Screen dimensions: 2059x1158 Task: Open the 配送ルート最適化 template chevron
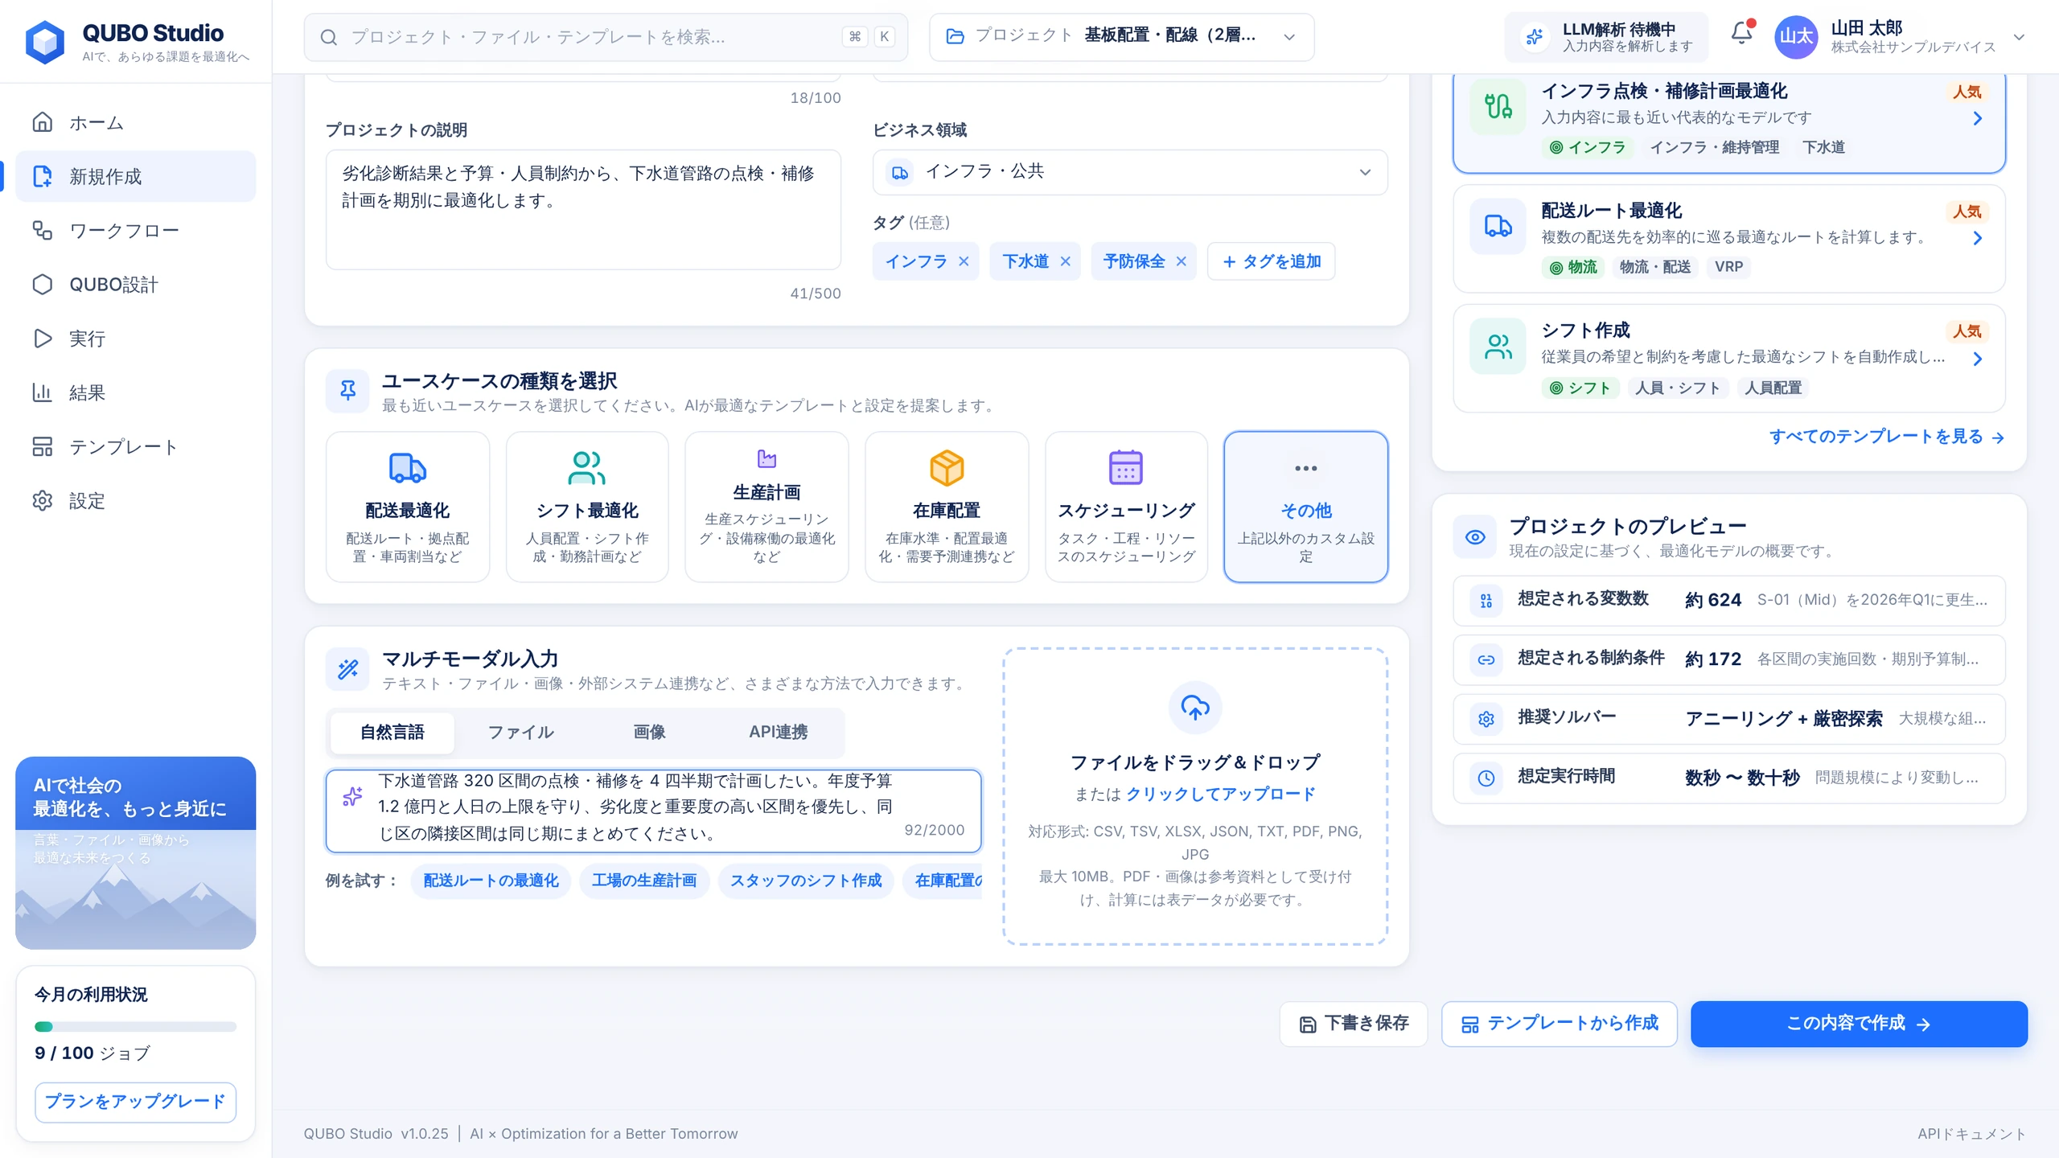coord(1977,238)
